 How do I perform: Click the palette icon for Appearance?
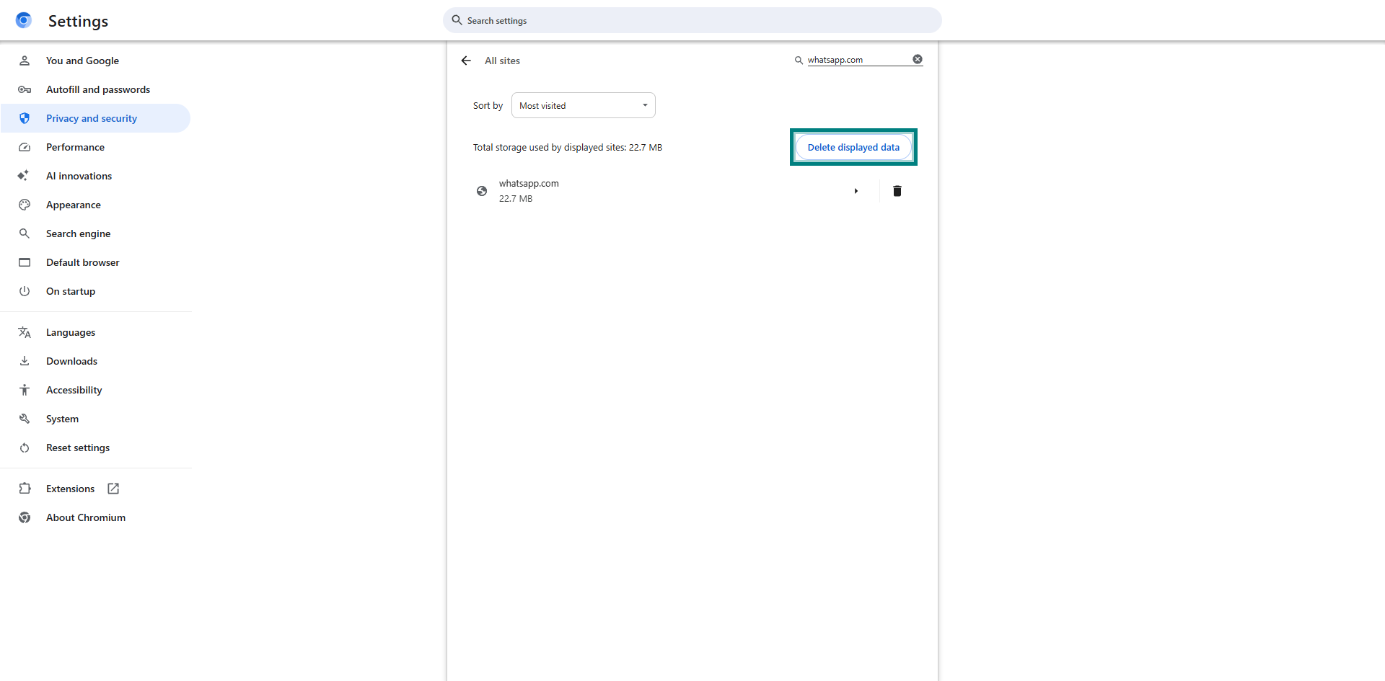tap(25, 205)
